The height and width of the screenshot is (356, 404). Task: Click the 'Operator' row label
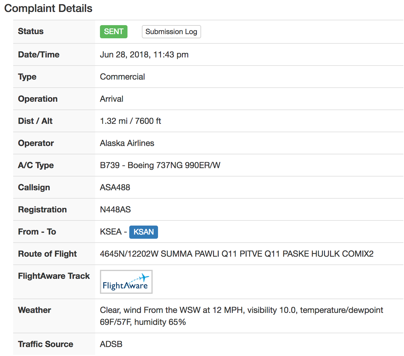(36, 143)
